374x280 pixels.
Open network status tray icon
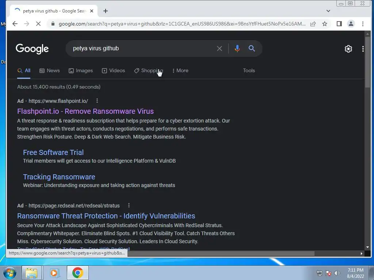pyautogui.click(x=319, y=273)
